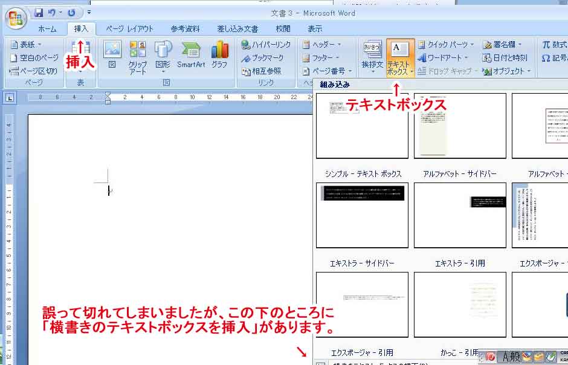The width and height of the screenshot is (568, 365).
Task: Open the 表紙 cover page dropdown
Action: [26, 45]
